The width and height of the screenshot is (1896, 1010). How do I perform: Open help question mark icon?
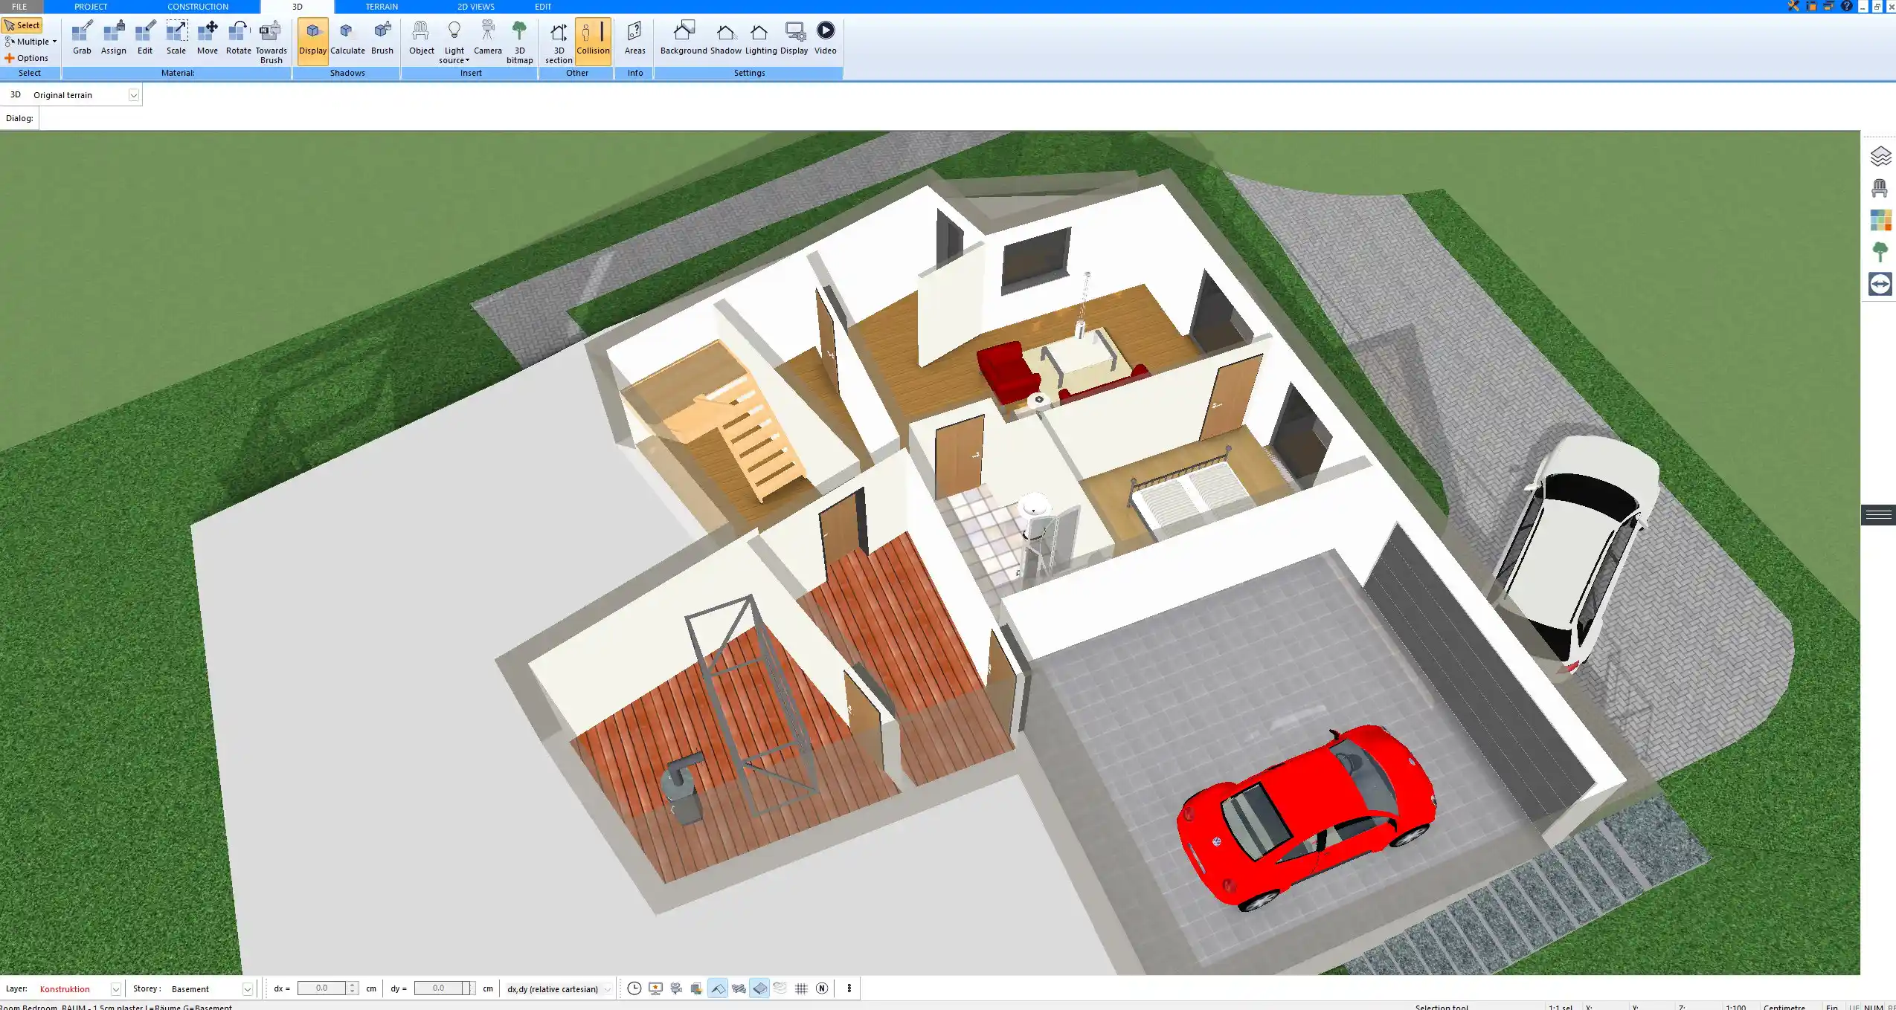point(1846,6)
